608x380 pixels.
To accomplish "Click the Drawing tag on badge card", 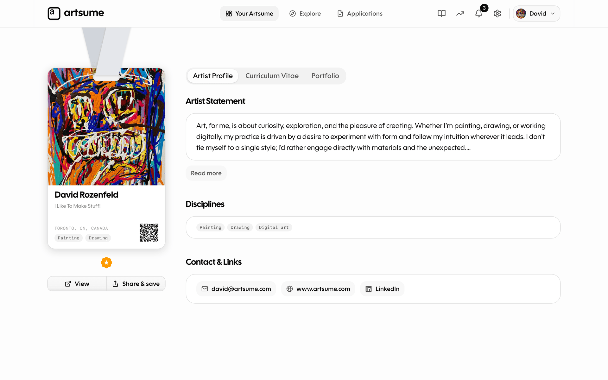I will click(98, 238).
